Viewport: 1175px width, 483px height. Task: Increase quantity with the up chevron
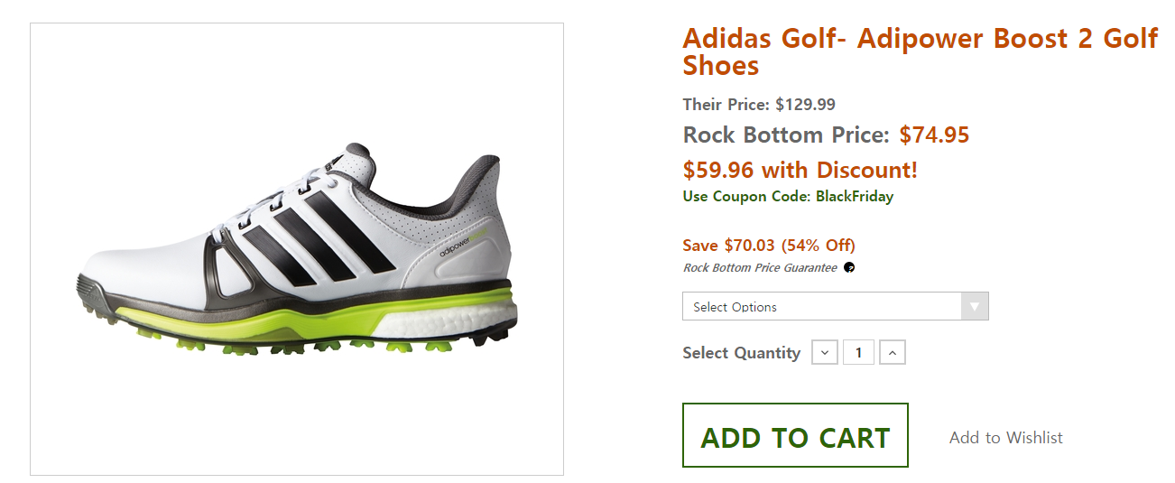892,353
